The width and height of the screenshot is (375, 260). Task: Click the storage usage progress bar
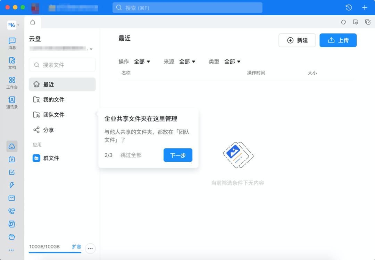pyautogui.click(x=55, y=252)
